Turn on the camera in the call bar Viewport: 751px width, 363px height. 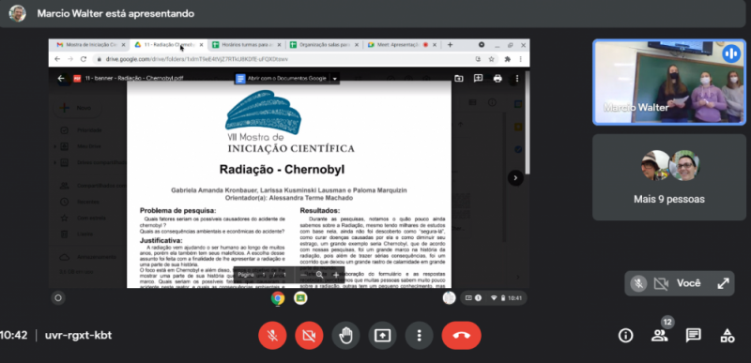point(309,335)
